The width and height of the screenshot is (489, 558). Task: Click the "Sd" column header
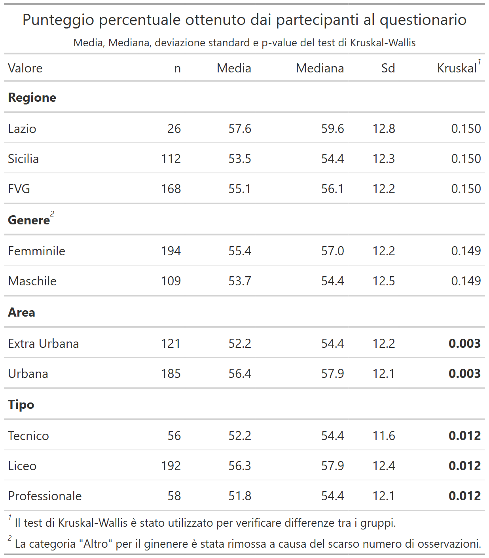pos(388,68)
